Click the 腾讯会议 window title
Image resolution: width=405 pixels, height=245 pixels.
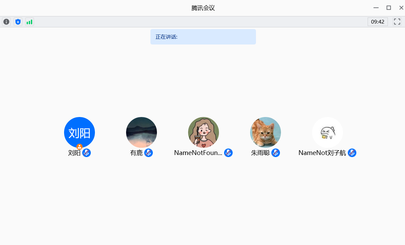(203, 8)
